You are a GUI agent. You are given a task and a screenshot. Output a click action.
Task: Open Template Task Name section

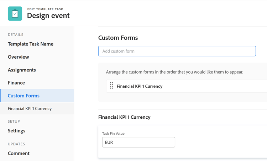tap(31, 44)
